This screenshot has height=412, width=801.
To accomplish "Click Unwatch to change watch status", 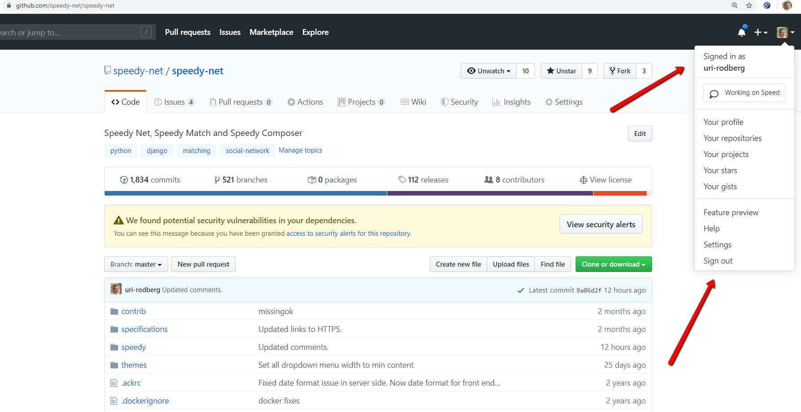I will [x=487, y=71].
